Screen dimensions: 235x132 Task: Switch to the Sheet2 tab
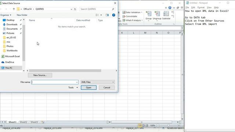coord(23,122)
